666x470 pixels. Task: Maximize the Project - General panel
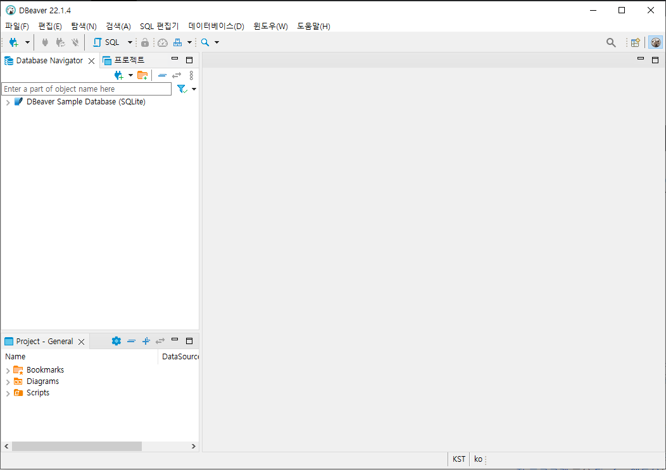[x=189, y=341]
